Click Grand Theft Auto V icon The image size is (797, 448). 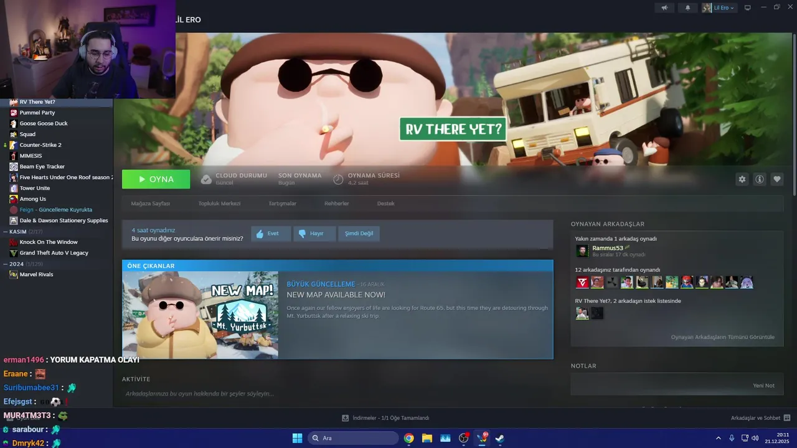14,253
